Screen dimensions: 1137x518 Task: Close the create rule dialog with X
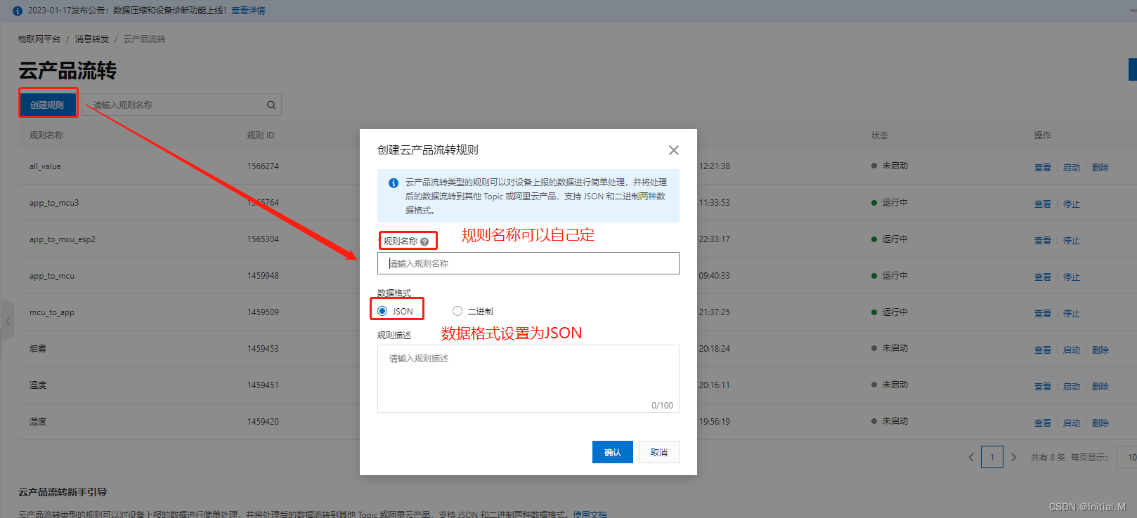[674, 150]
